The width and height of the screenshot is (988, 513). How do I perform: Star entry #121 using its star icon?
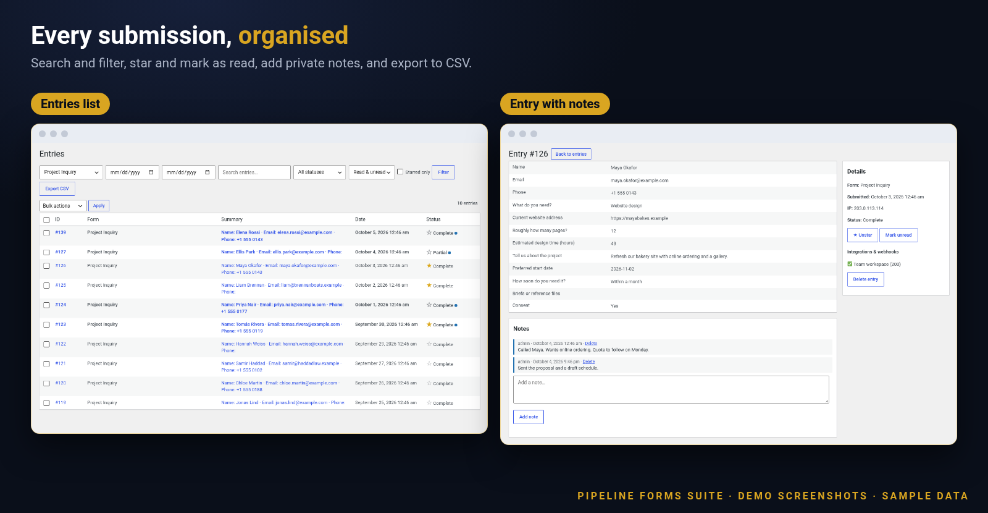tap(429, 363)
